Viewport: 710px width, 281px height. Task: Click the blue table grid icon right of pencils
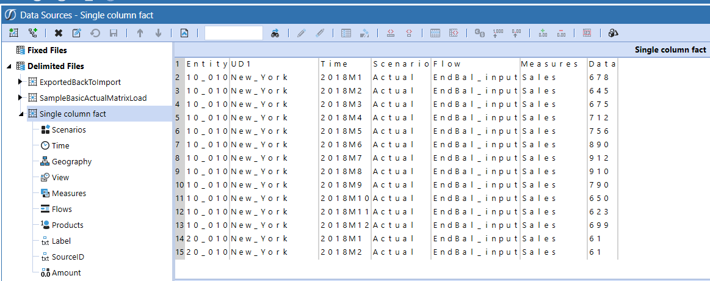pyautogui.click(x=346, y=32)
